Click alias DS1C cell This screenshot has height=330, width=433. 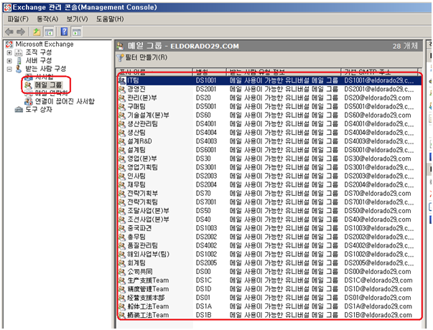(204, 280)
